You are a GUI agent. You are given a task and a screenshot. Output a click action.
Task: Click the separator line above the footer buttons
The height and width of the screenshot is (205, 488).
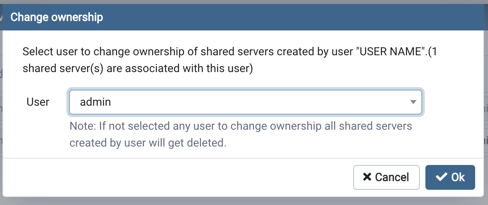(241, 158)
